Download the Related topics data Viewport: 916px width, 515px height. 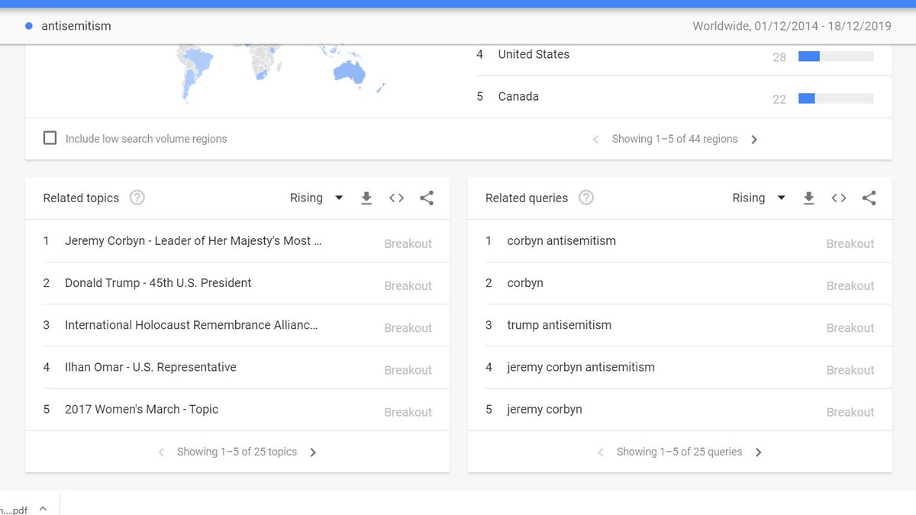coord(366,198)
